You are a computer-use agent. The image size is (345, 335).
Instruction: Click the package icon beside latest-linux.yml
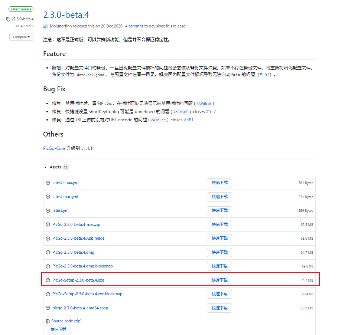click(48, 183)
